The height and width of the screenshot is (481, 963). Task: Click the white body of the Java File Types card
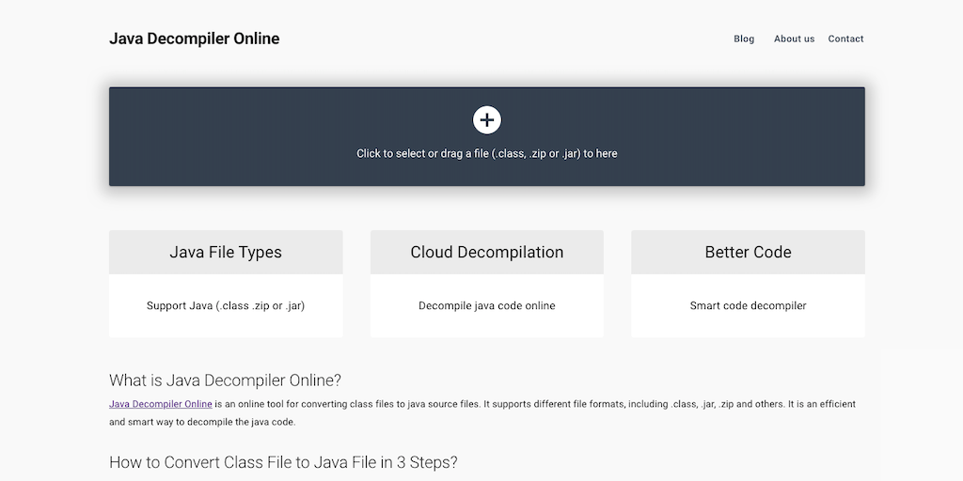pyautogui.click(x=226, y=325)
